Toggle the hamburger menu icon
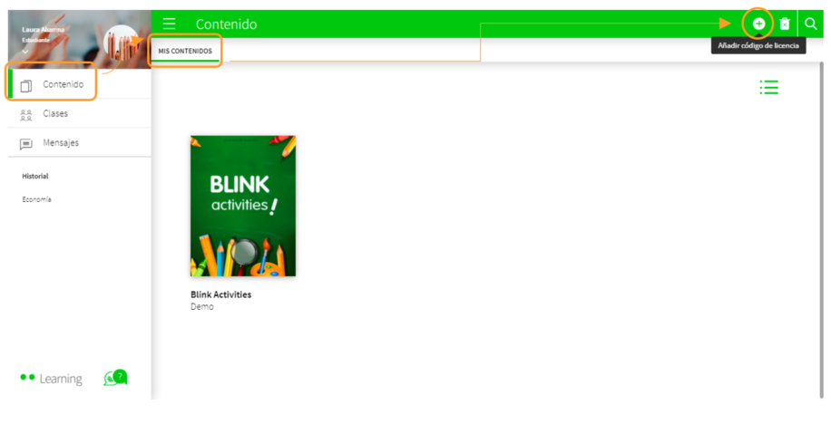This screenshot has height=424, width=831. click(x=169, y=24)
